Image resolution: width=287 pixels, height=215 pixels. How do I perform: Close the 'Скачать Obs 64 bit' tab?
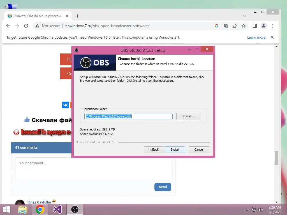click(x=67, y=16)
